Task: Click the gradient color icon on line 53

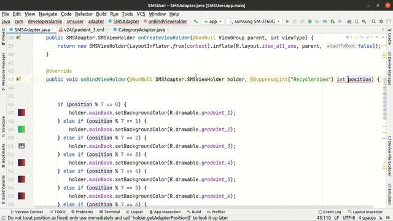Action: (21, 163)
